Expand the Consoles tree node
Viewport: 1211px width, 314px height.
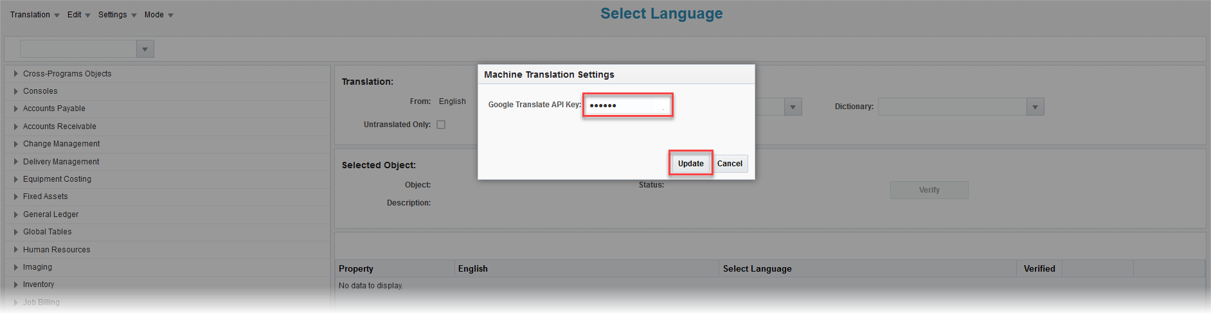point(15,91)
